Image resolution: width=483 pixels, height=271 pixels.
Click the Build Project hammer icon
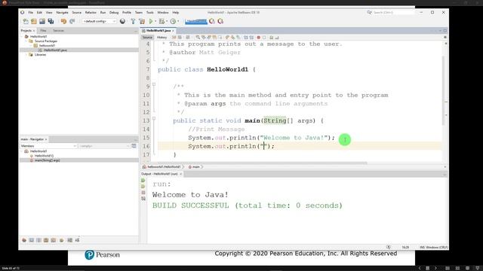point(133,21)
